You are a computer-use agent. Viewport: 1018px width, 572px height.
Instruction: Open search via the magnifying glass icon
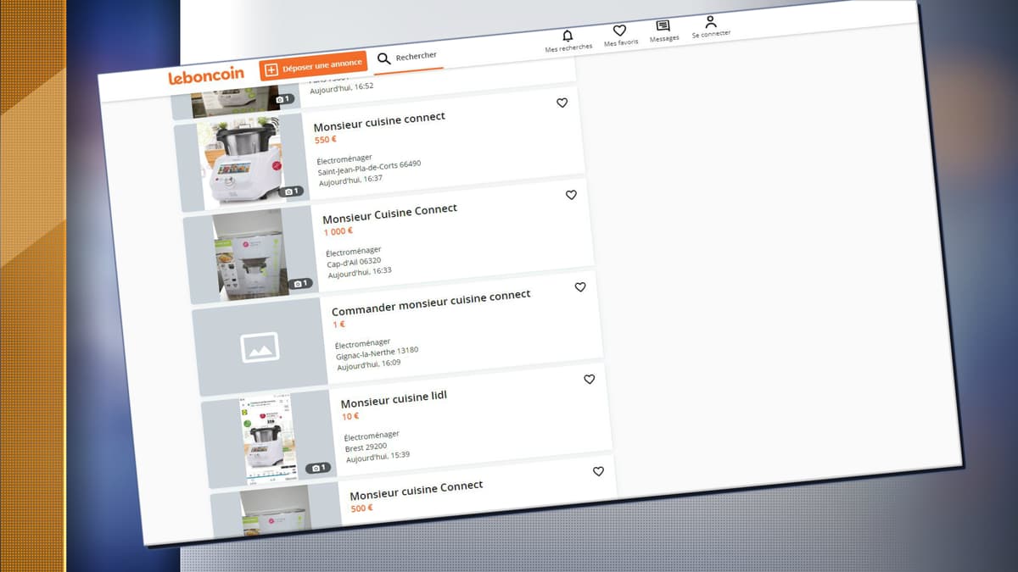coord(384,58)
